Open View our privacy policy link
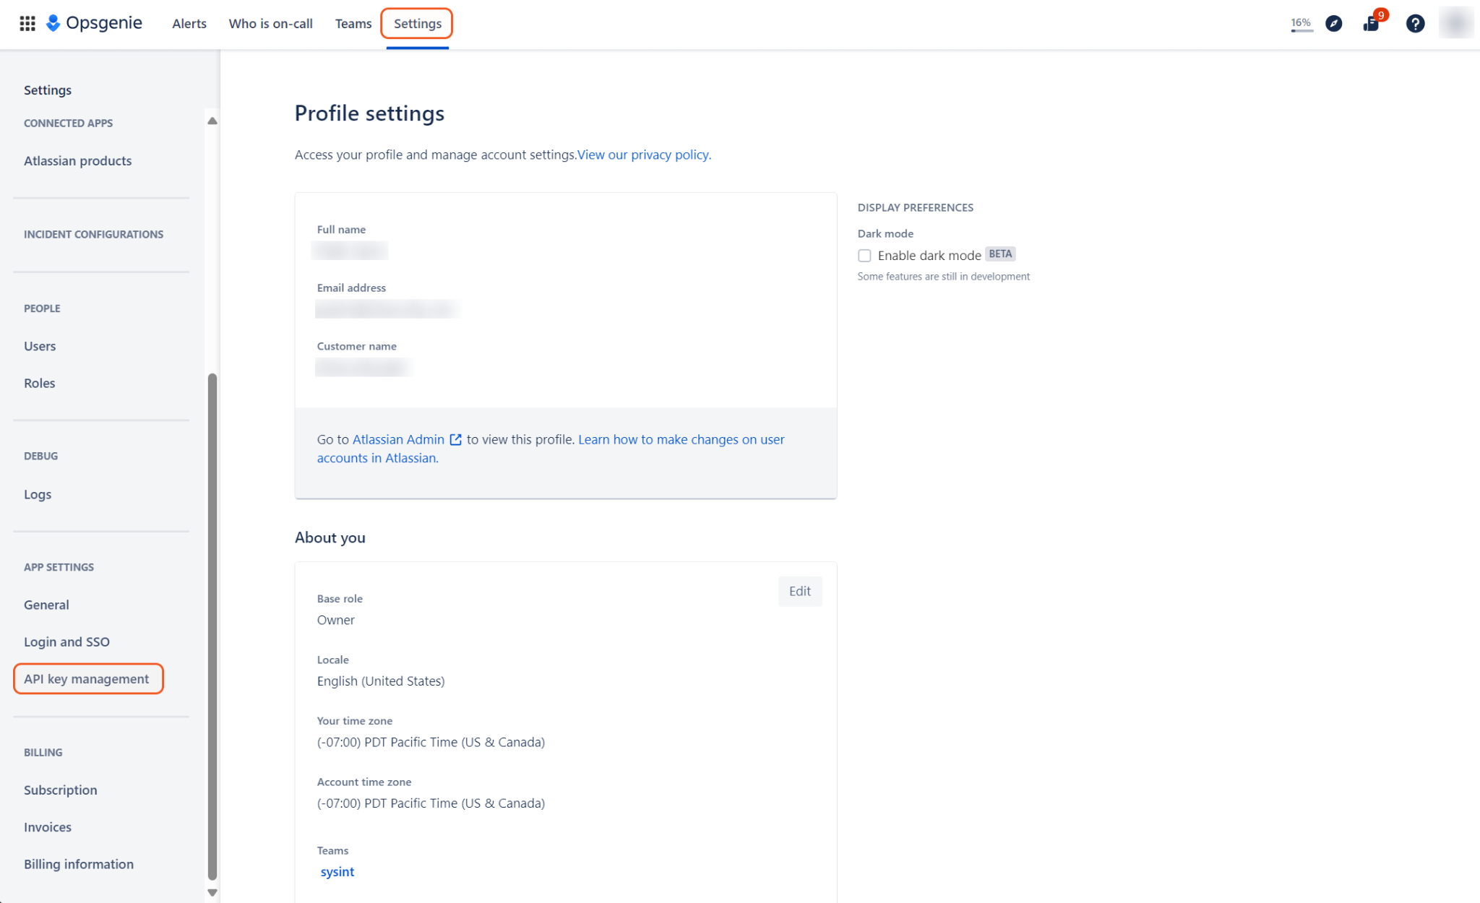This screenshot has height=903, width=1480. pyautogui.click(x=642, y=155)
